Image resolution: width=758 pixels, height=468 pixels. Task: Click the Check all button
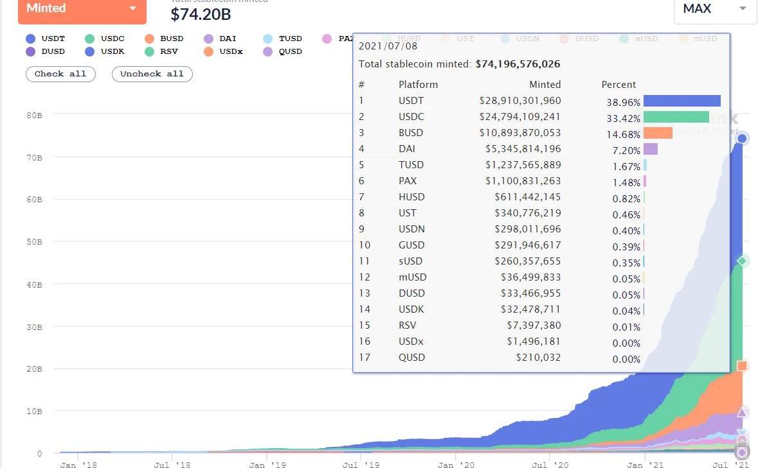tap(60, 74)
